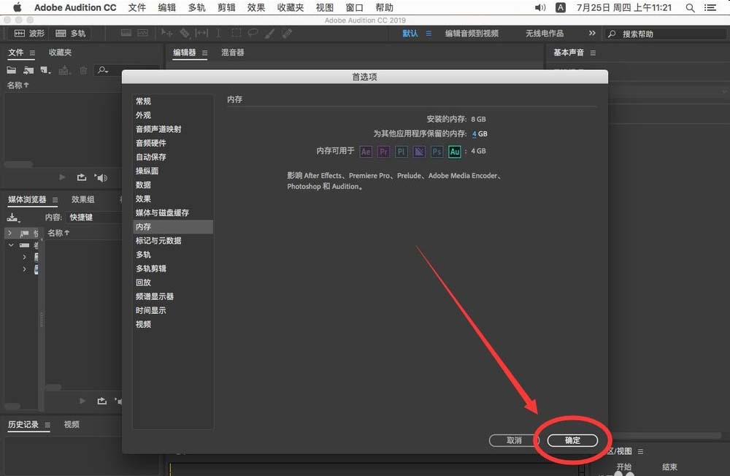This screenshot has width=730, height=476.
Task: Click the macOS volume icon
Action: (540, 7)
